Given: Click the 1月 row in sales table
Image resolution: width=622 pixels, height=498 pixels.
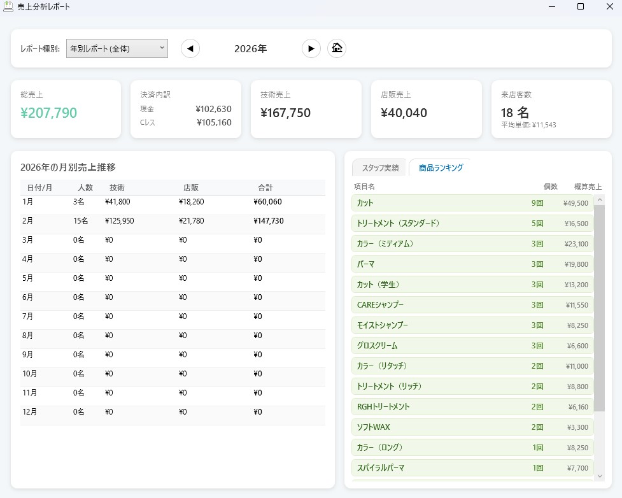Looking at the screenshot, I should click(x=173, y=202).
